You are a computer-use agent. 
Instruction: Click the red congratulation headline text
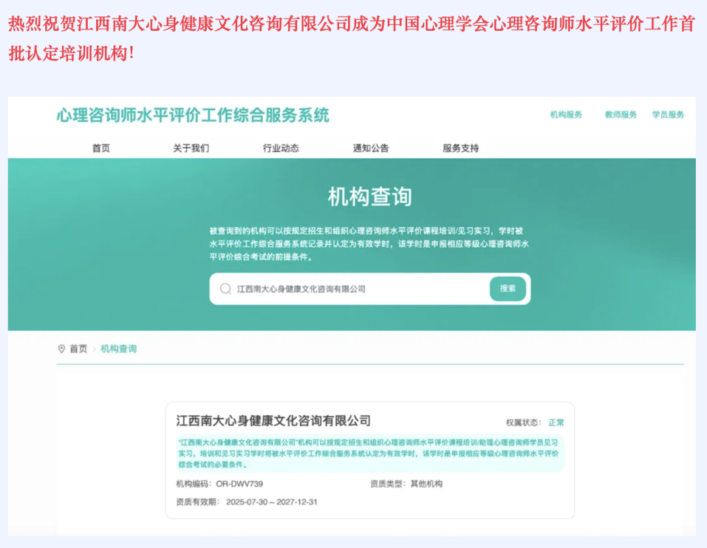click(x=352, y=39)
